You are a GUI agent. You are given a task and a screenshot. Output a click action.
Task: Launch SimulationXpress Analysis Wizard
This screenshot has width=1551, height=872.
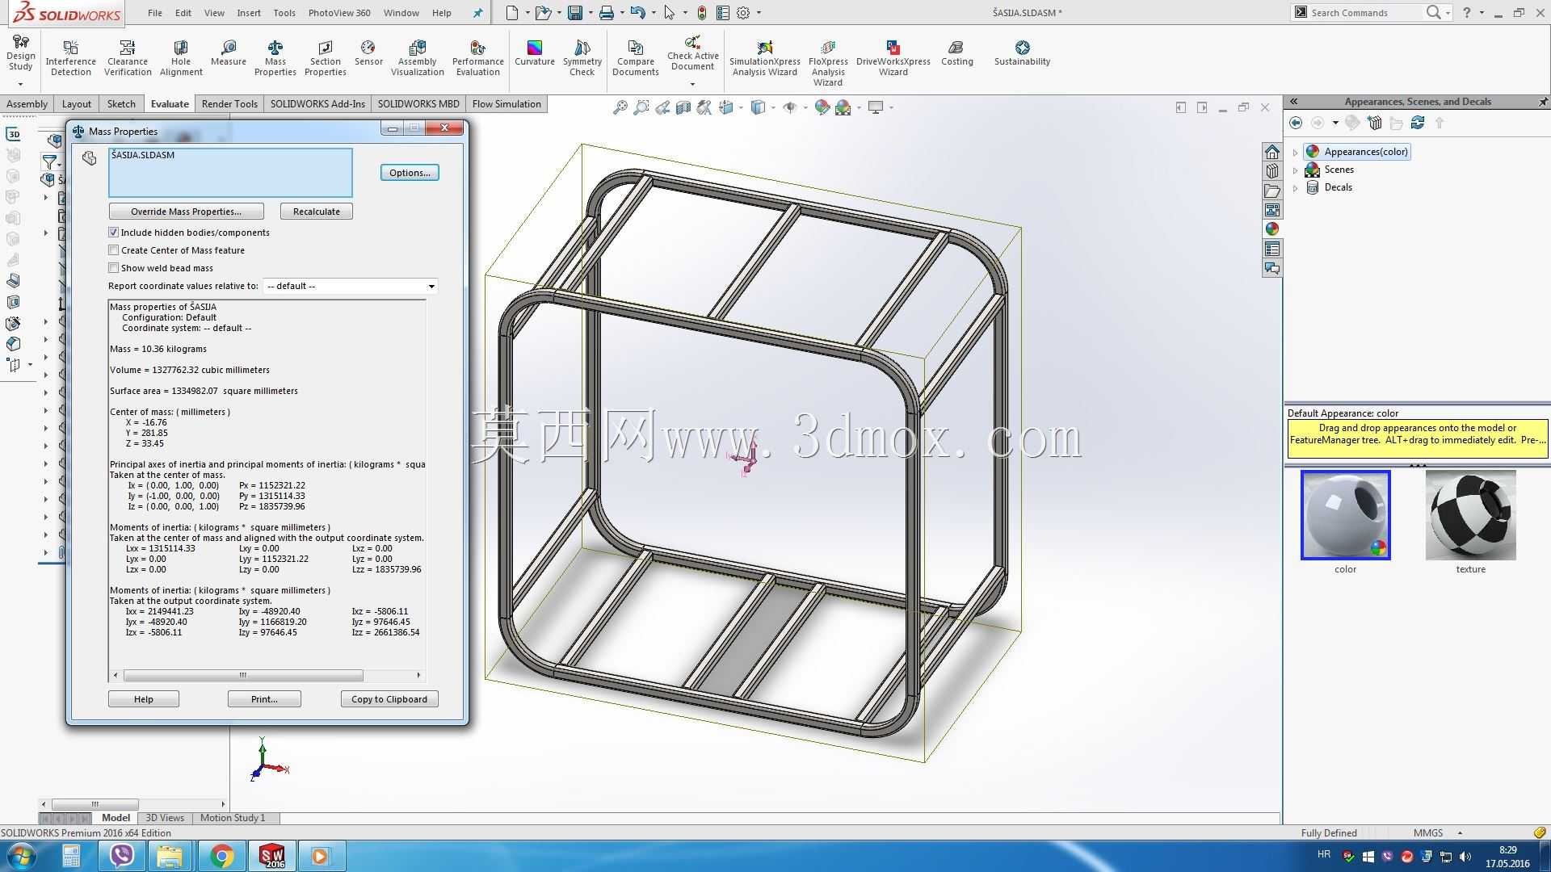765,57
